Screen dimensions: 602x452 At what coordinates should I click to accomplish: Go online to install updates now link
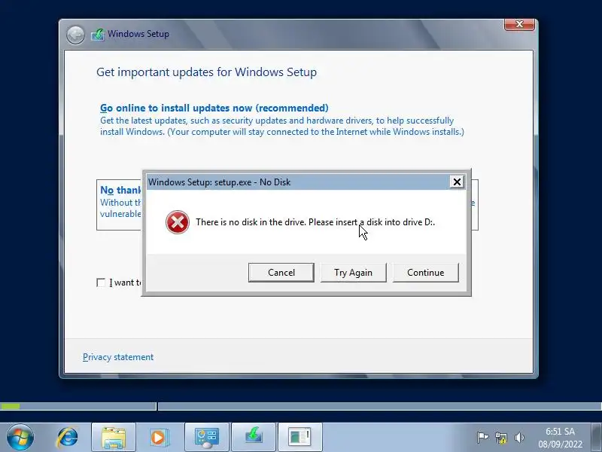(x=214, y=108)
